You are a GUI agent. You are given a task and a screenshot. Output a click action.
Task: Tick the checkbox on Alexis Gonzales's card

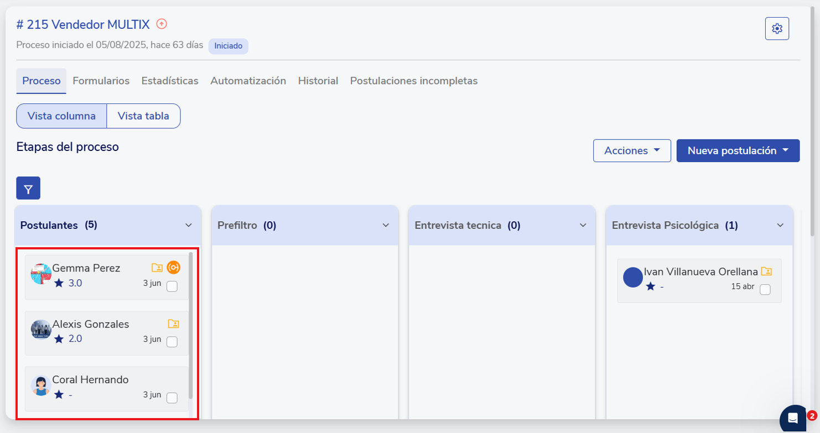[172, 342]
